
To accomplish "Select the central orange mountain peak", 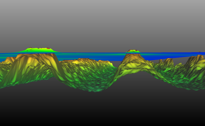I will click(133, 59).
